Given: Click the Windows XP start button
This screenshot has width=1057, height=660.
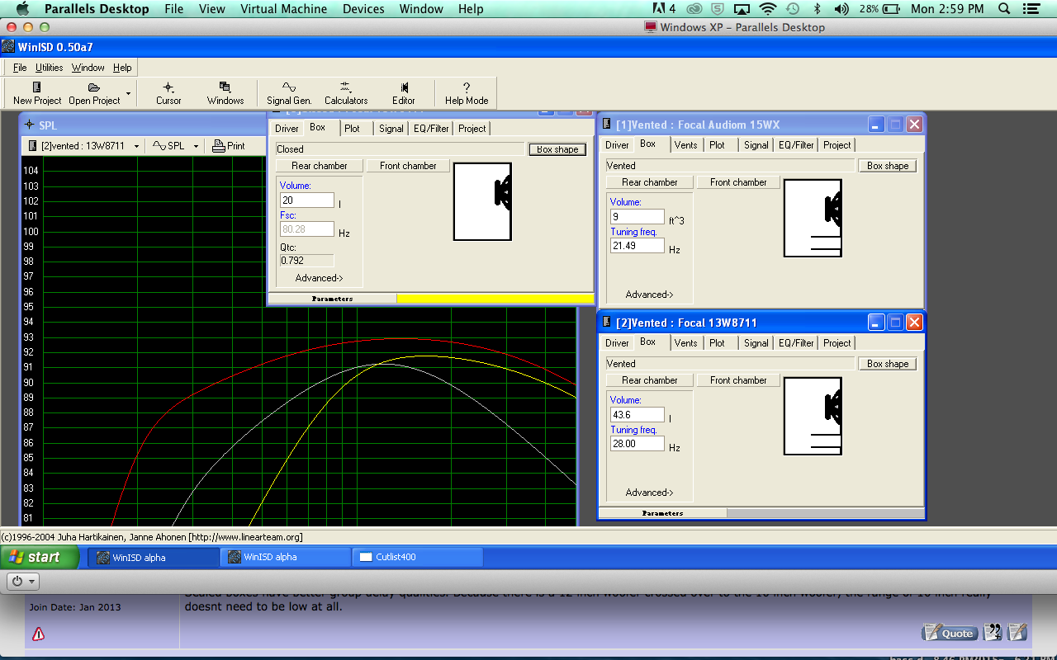Looking at the screenshot, I should pyautogui.click(x=40, y=557).
